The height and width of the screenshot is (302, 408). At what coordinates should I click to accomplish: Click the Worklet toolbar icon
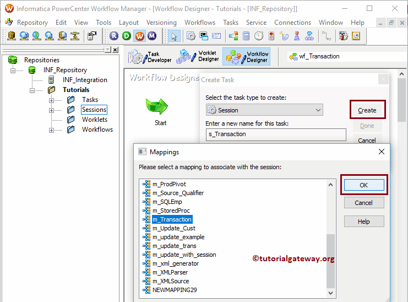(x=309, y=36)
